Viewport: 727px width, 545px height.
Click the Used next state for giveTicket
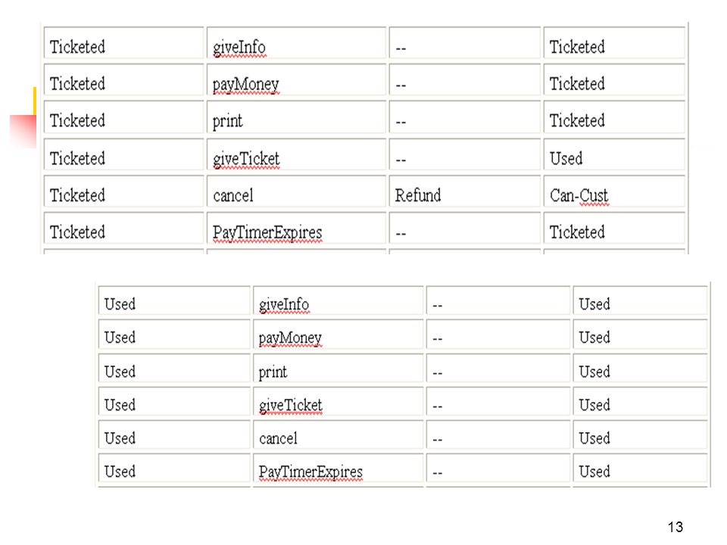point(614,158)
